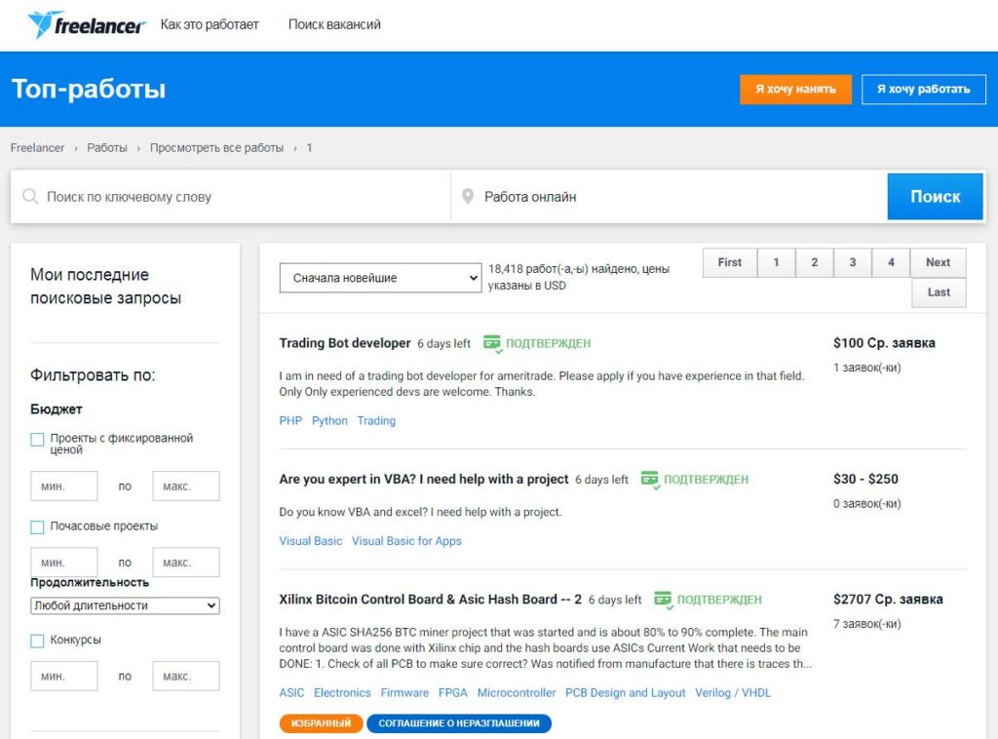Jump to the Last page

click(x=939, y=292)
